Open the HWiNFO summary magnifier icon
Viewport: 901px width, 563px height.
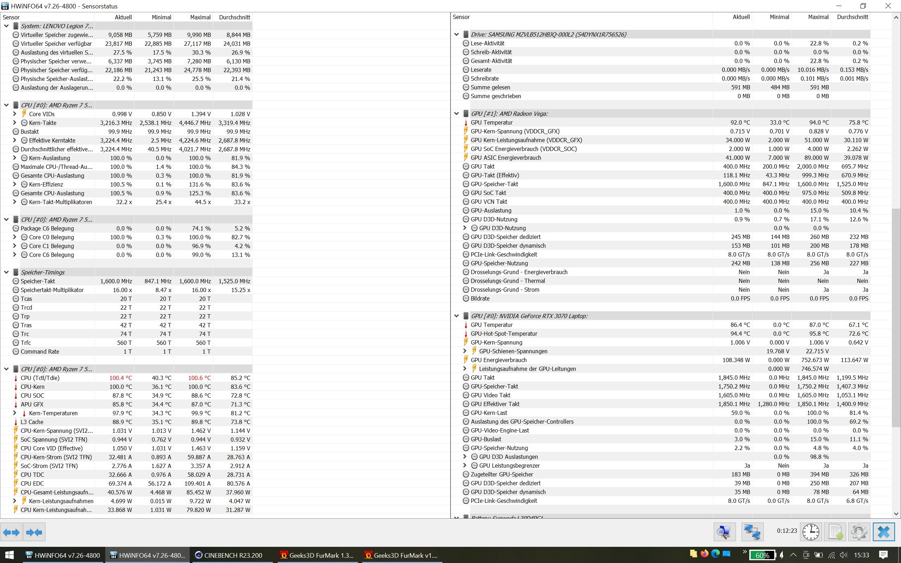(x=724, y=532)
